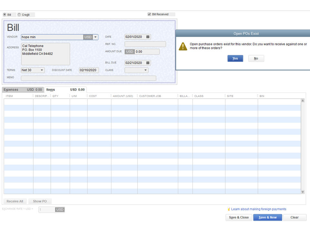Click No in Open POs Exist dialog
This screenshot has width=310, height=232.
(256, 58)
